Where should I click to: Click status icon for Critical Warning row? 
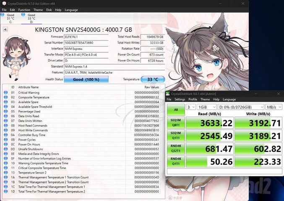pos(5,93)
